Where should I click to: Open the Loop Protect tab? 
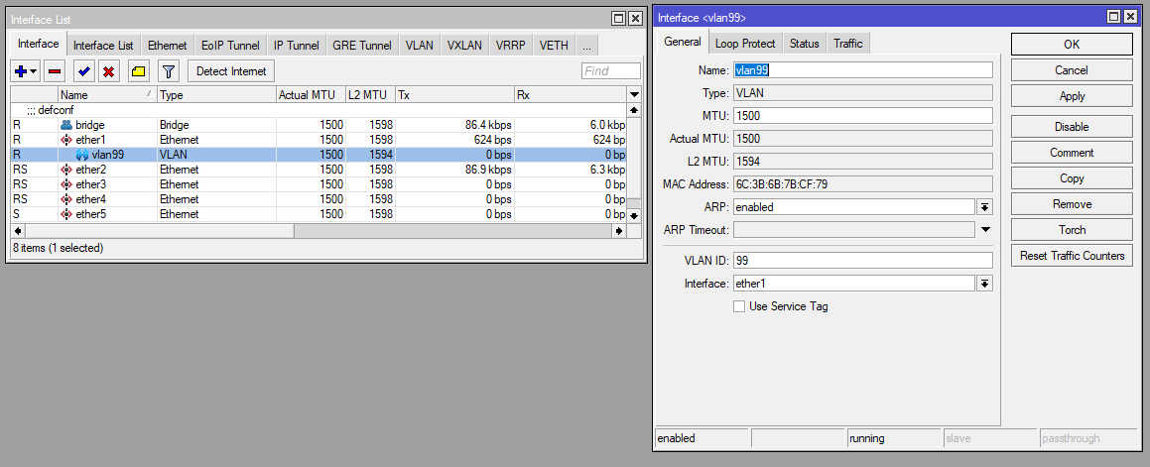745,44
